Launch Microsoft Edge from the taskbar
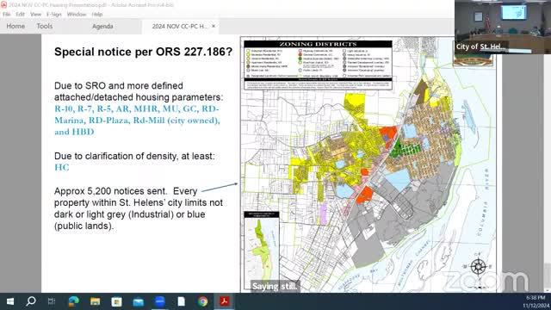The image size is (551, 310). coord(73,301)
